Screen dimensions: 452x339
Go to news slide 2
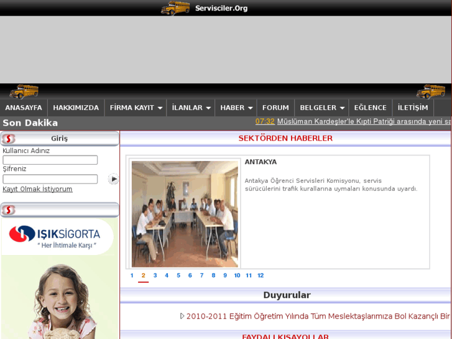pyautogui.click(x=143, y=275)
